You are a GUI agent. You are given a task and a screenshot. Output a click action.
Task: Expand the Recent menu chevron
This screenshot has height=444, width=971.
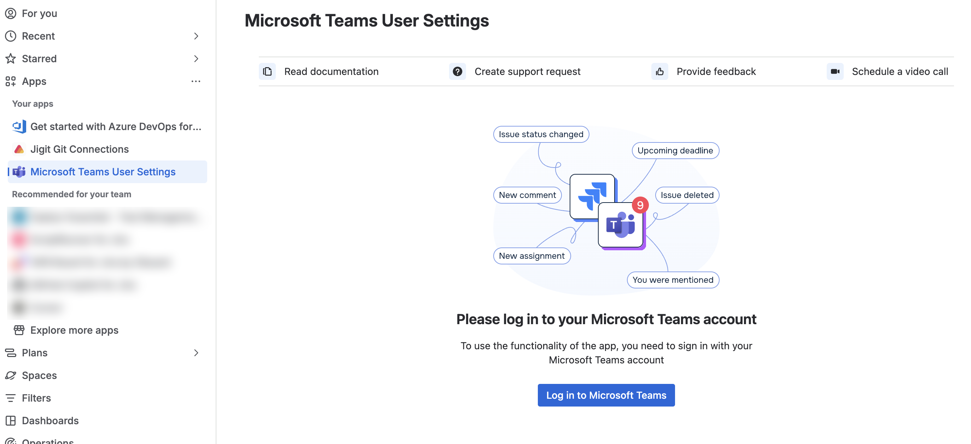pos(196,36)
